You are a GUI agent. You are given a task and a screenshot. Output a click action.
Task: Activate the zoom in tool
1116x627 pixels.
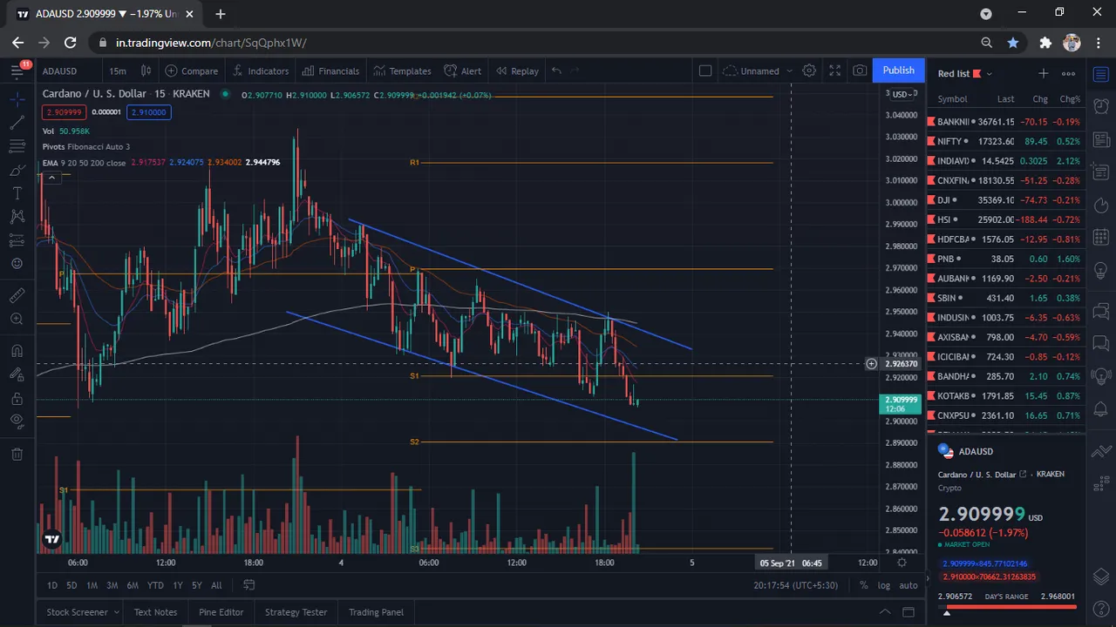point(17,320)
